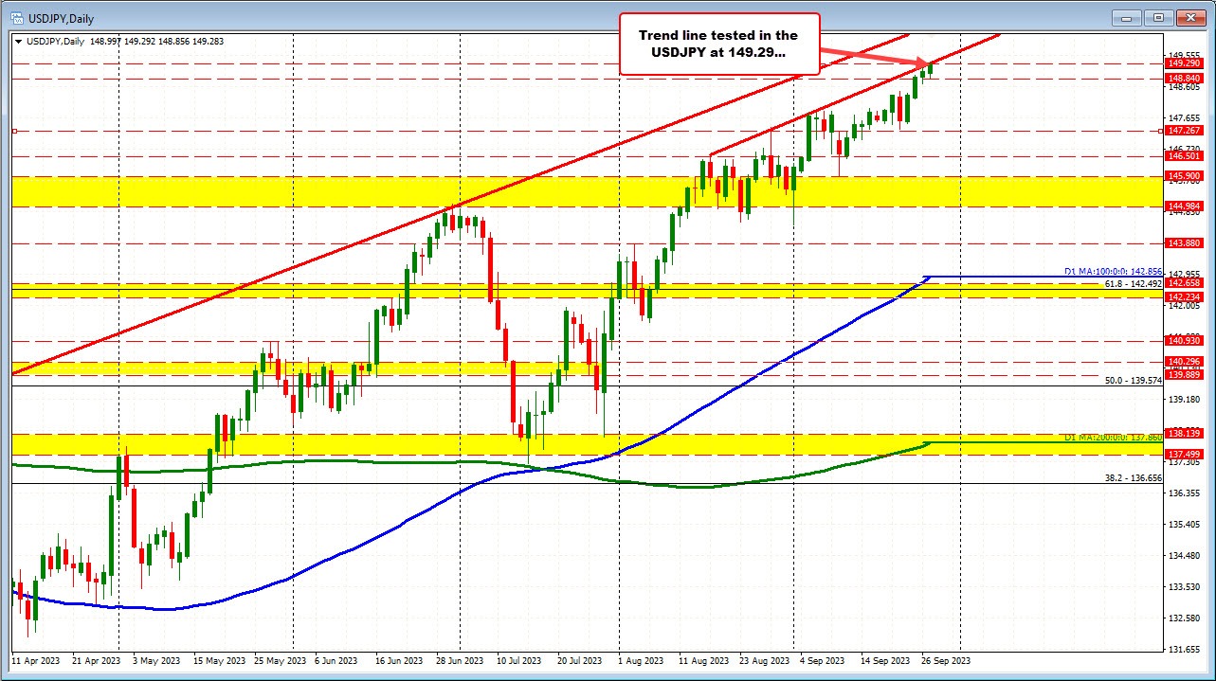Click the small white square marker on the left price axis
The height and width of the screenshot is (681, 1216).
(x=12, y=132)
